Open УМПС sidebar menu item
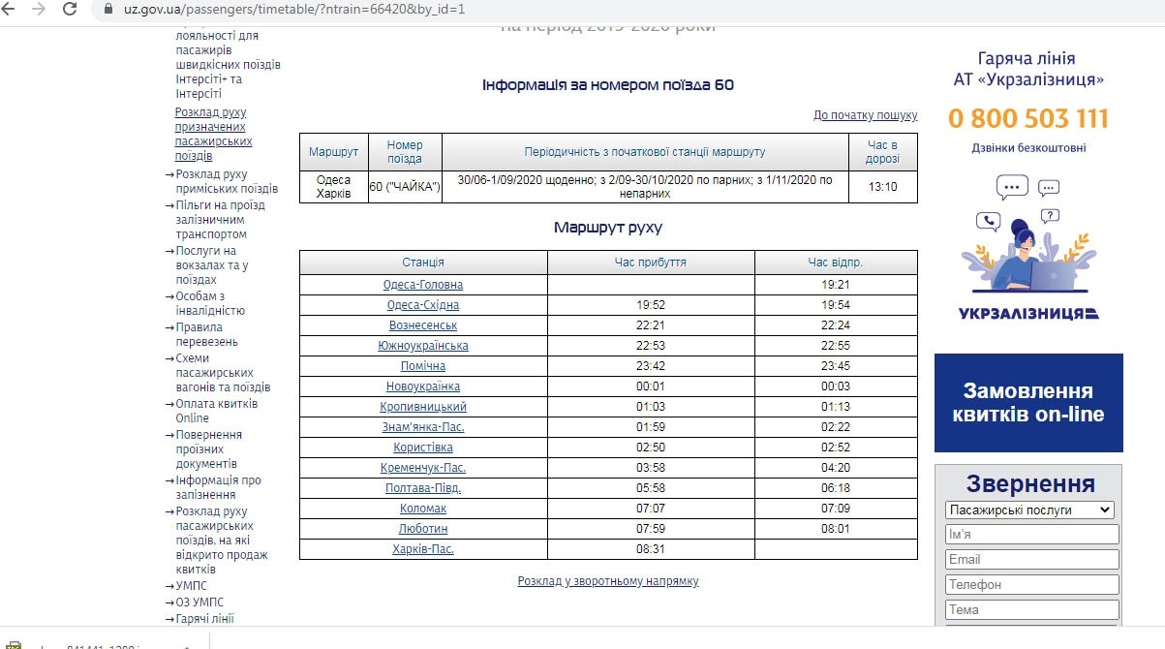 point(191,586)
